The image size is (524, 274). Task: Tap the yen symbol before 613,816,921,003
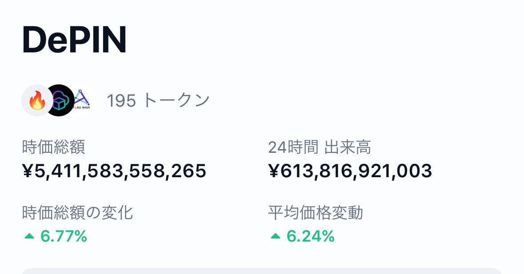pos(274,171)
